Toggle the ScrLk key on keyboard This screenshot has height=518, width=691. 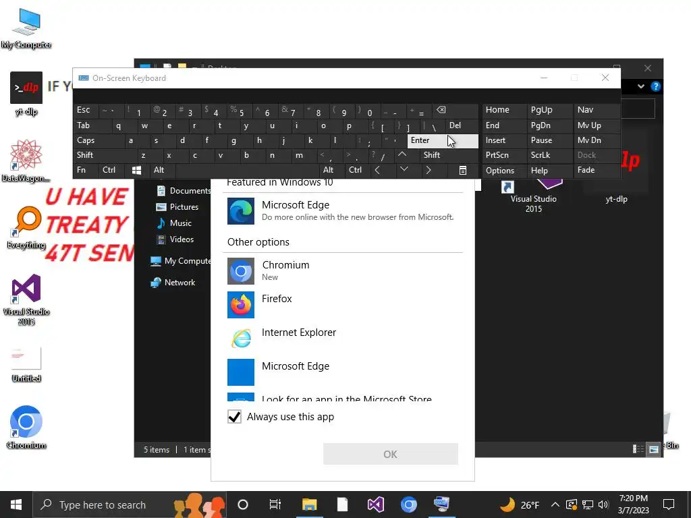[x=550, y=155]
